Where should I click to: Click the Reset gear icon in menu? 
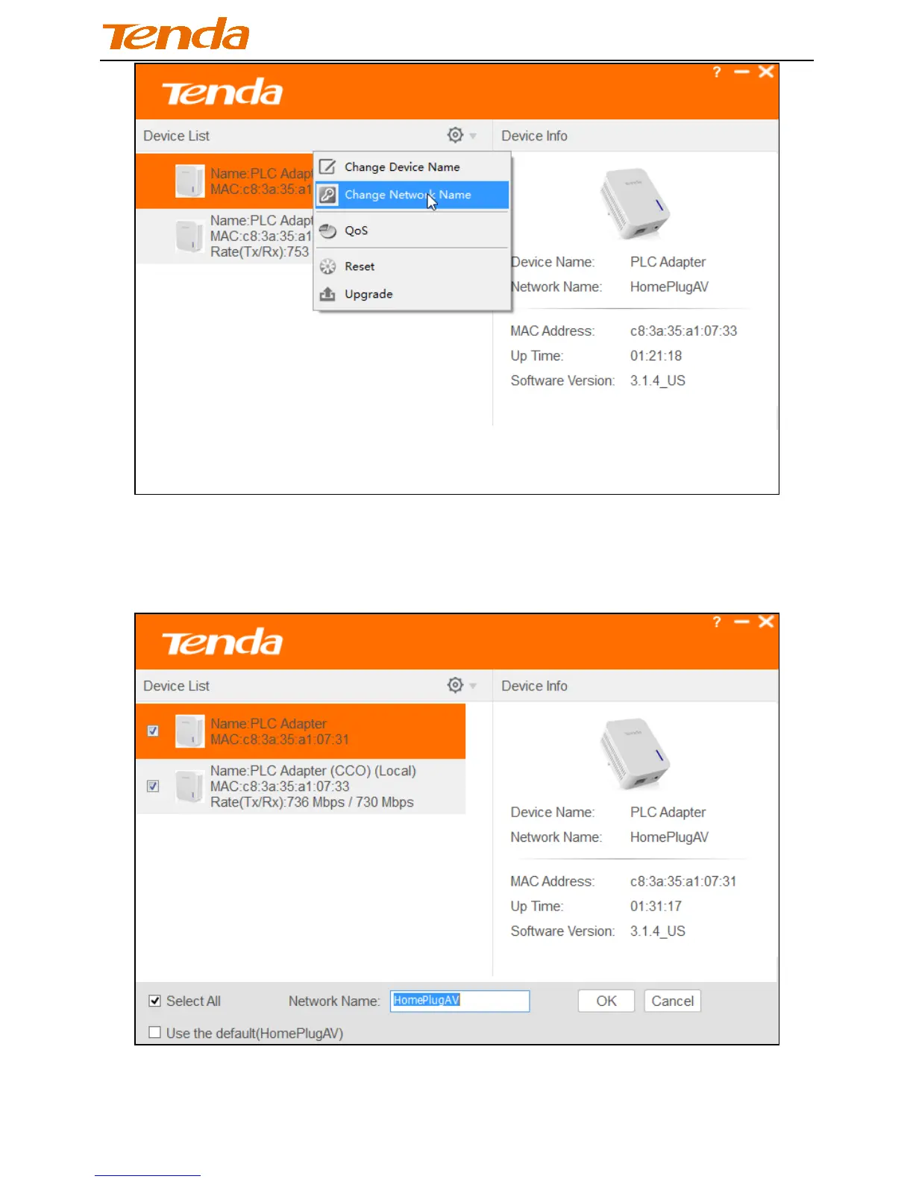[x=327, y=266]
